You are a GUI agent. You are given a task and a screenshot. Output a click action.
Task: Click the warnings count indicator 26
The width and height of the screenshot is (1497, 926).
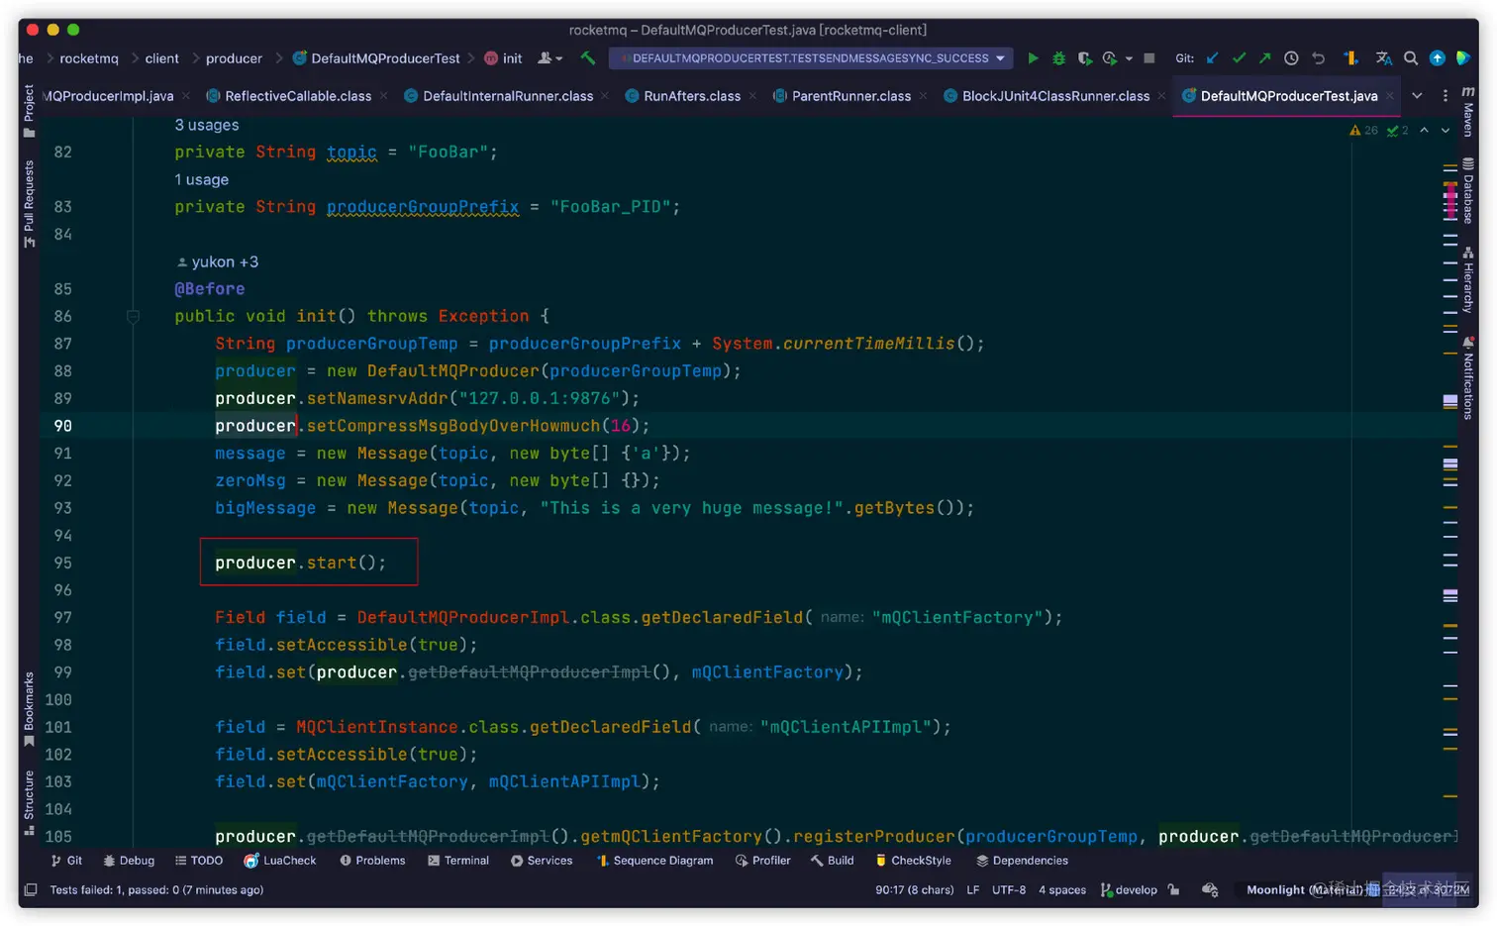coord(1363,131)
